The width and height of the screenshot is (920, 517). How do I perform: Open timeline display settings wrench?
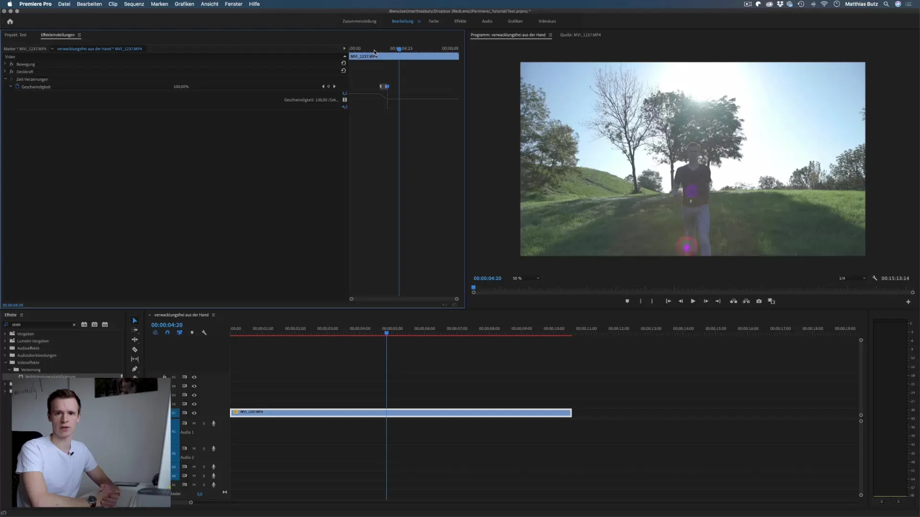204,333
